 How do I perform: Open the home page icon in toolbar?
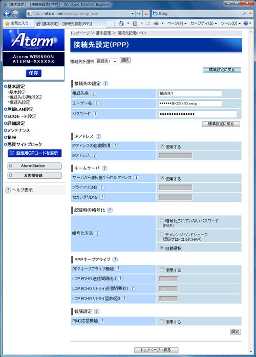[121, 23]
